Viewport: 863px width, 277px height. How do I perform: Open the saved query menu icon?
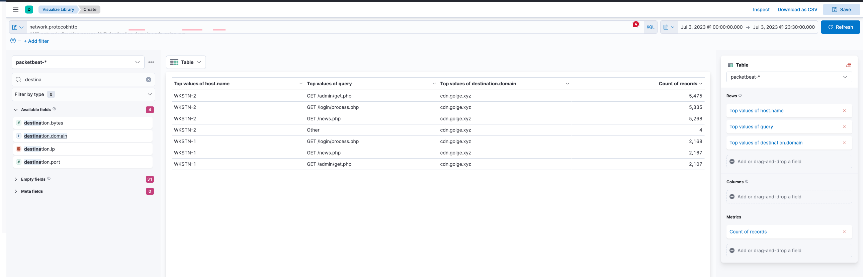(x=18, y=27)
